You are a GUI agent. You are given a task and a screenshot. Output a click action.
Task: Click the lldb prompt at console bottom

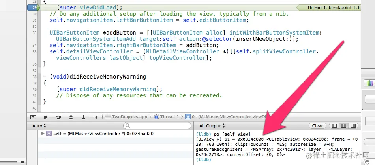(204, 160)
